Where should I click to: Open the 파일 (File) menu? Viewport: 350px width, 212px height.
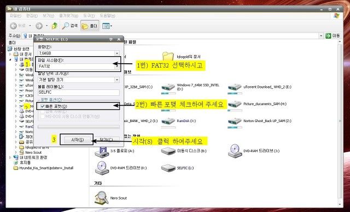[15, 16]
